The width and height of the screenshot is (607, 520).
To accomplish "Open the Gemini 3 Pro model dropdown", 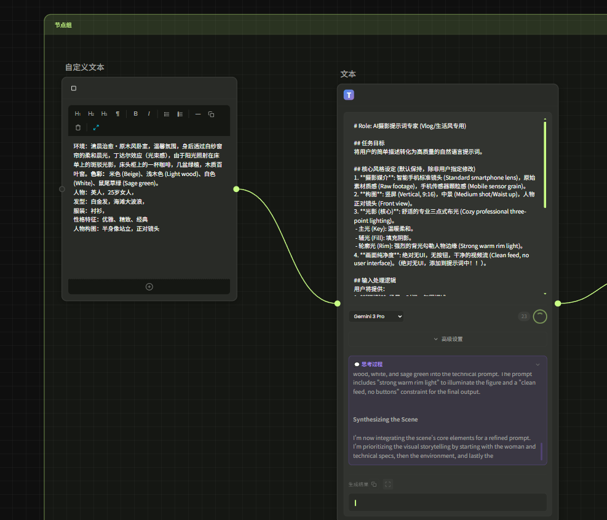I will pos(376,316).
